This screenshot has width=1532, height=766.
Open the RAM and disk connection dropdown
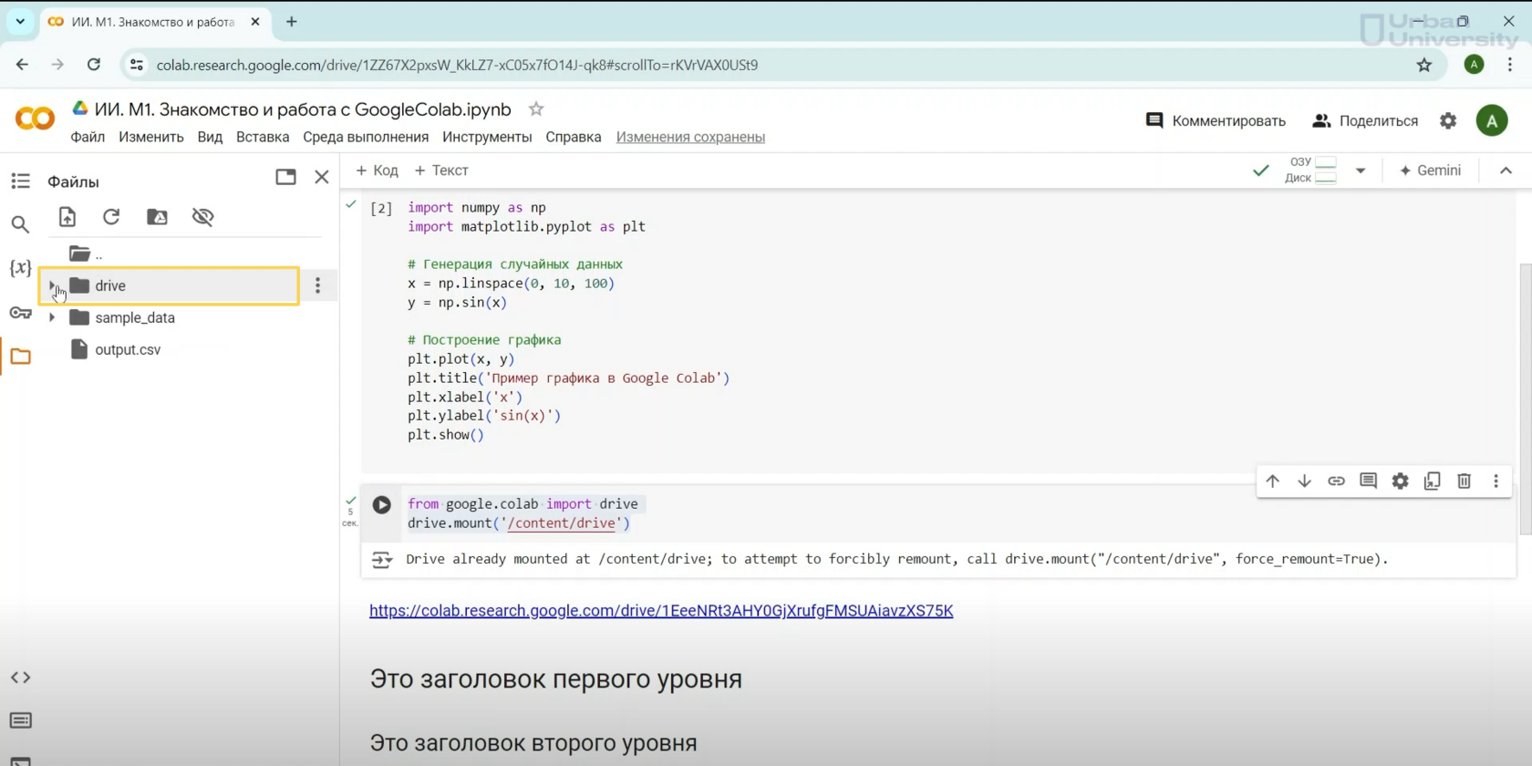tap(1360, 171)
